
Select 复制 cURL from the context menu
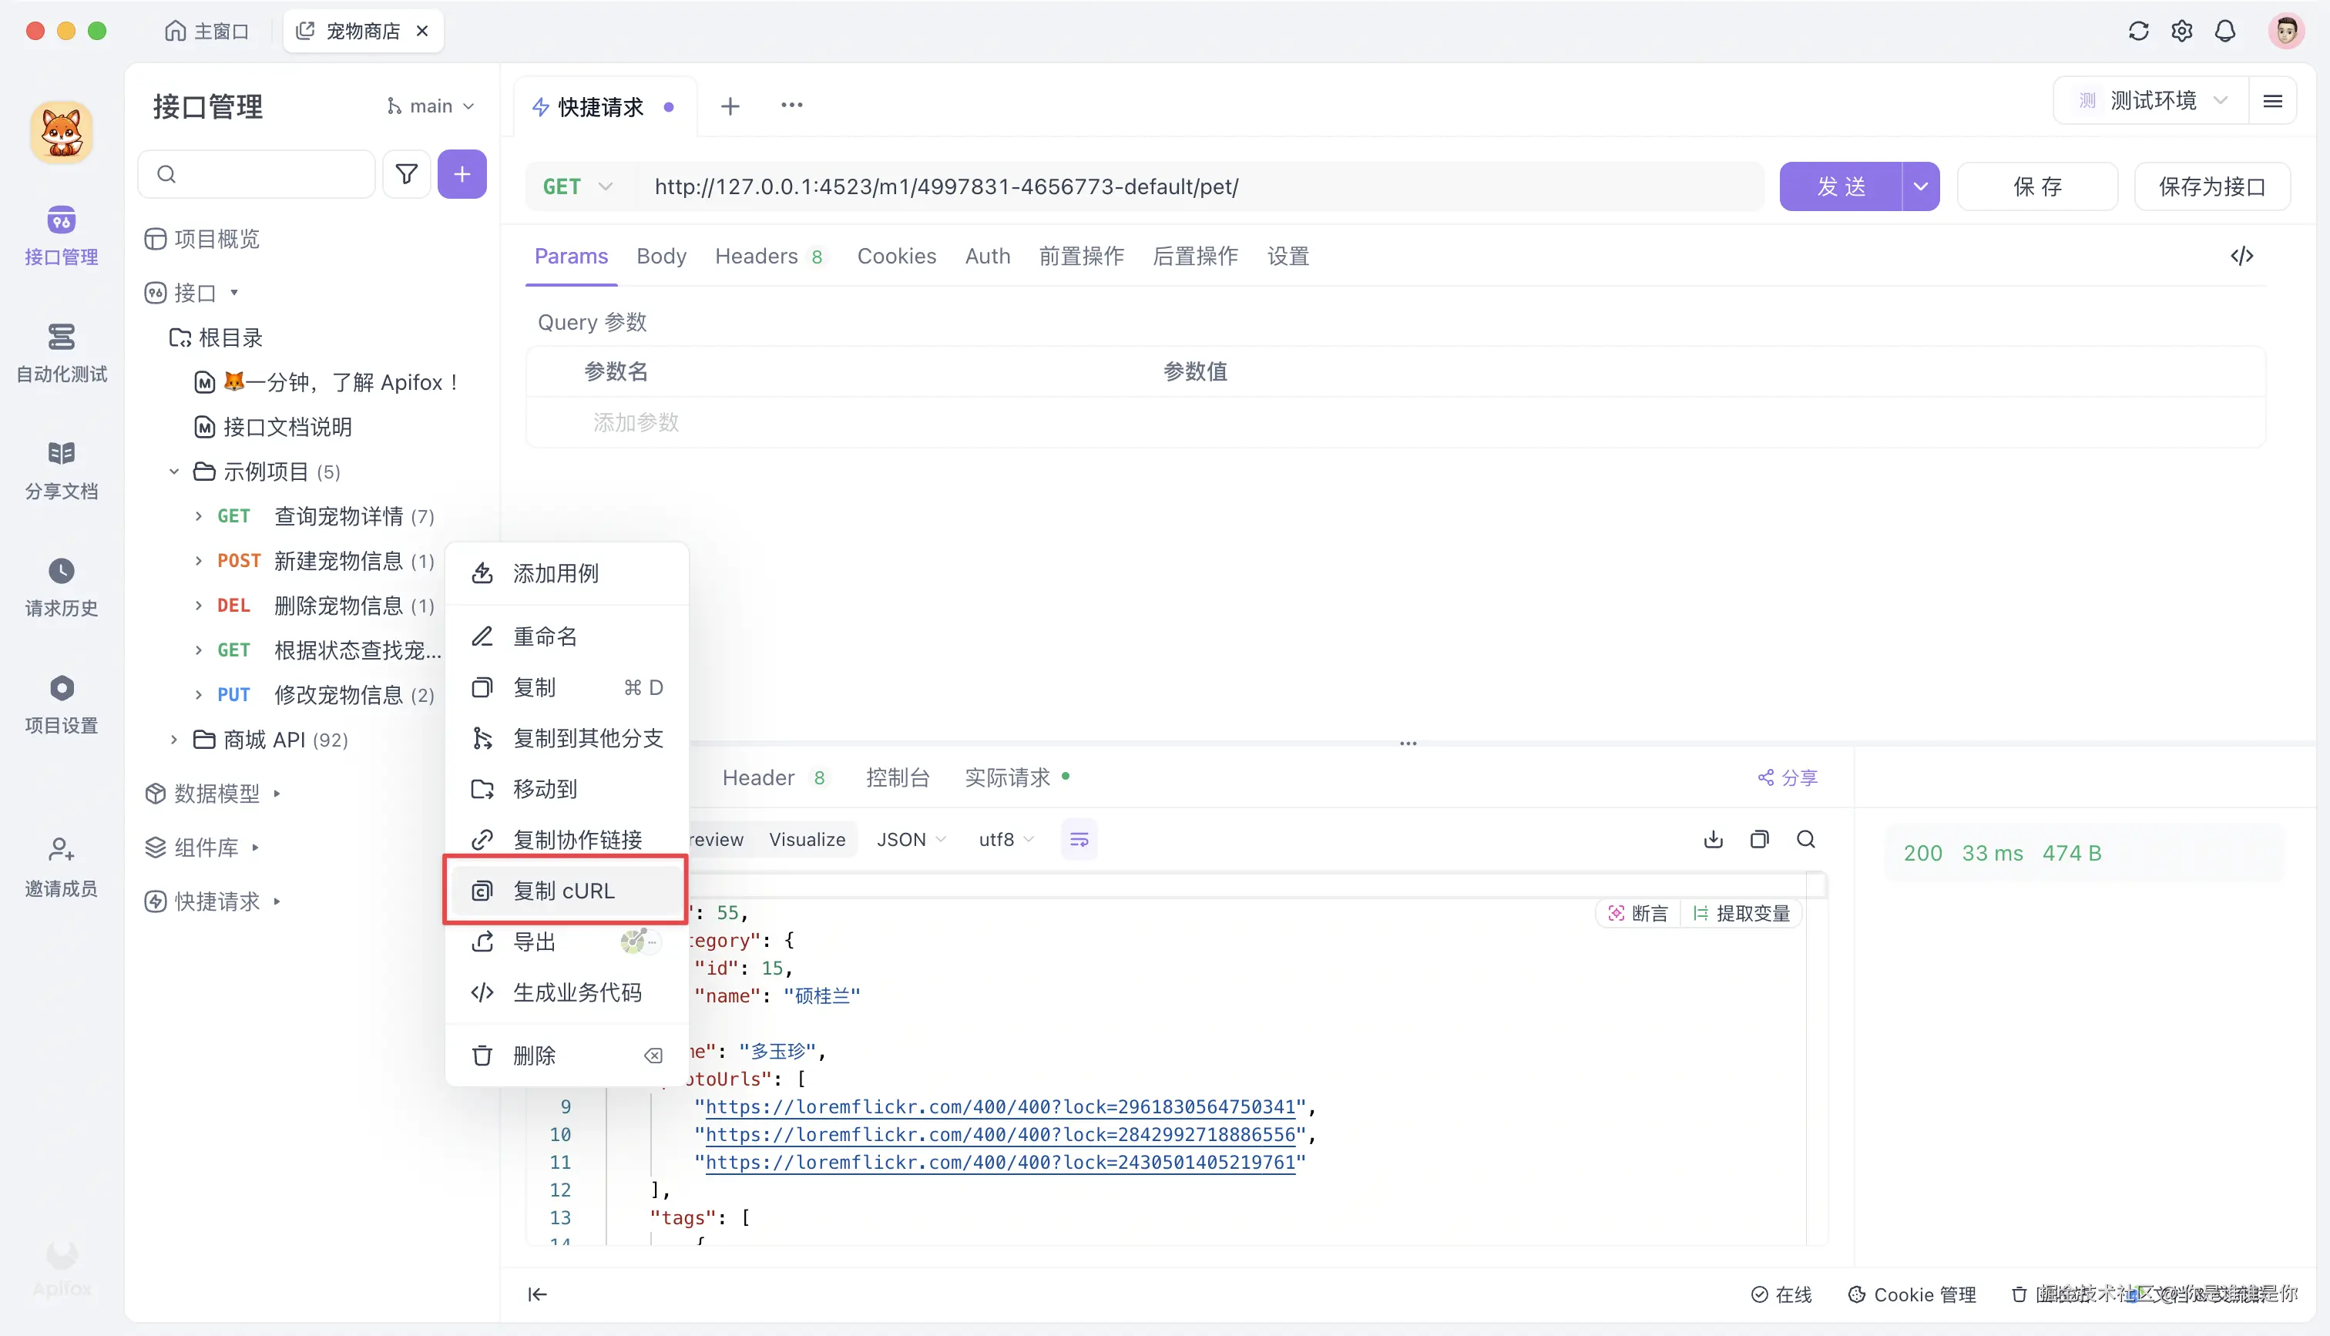(563, 889)
